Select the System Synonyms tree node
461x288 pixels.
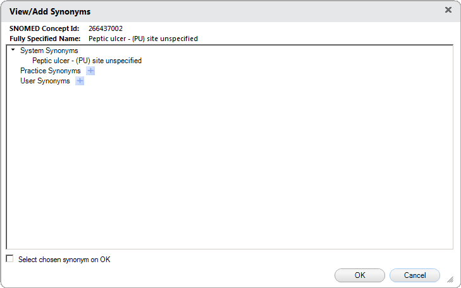(49, 51)
